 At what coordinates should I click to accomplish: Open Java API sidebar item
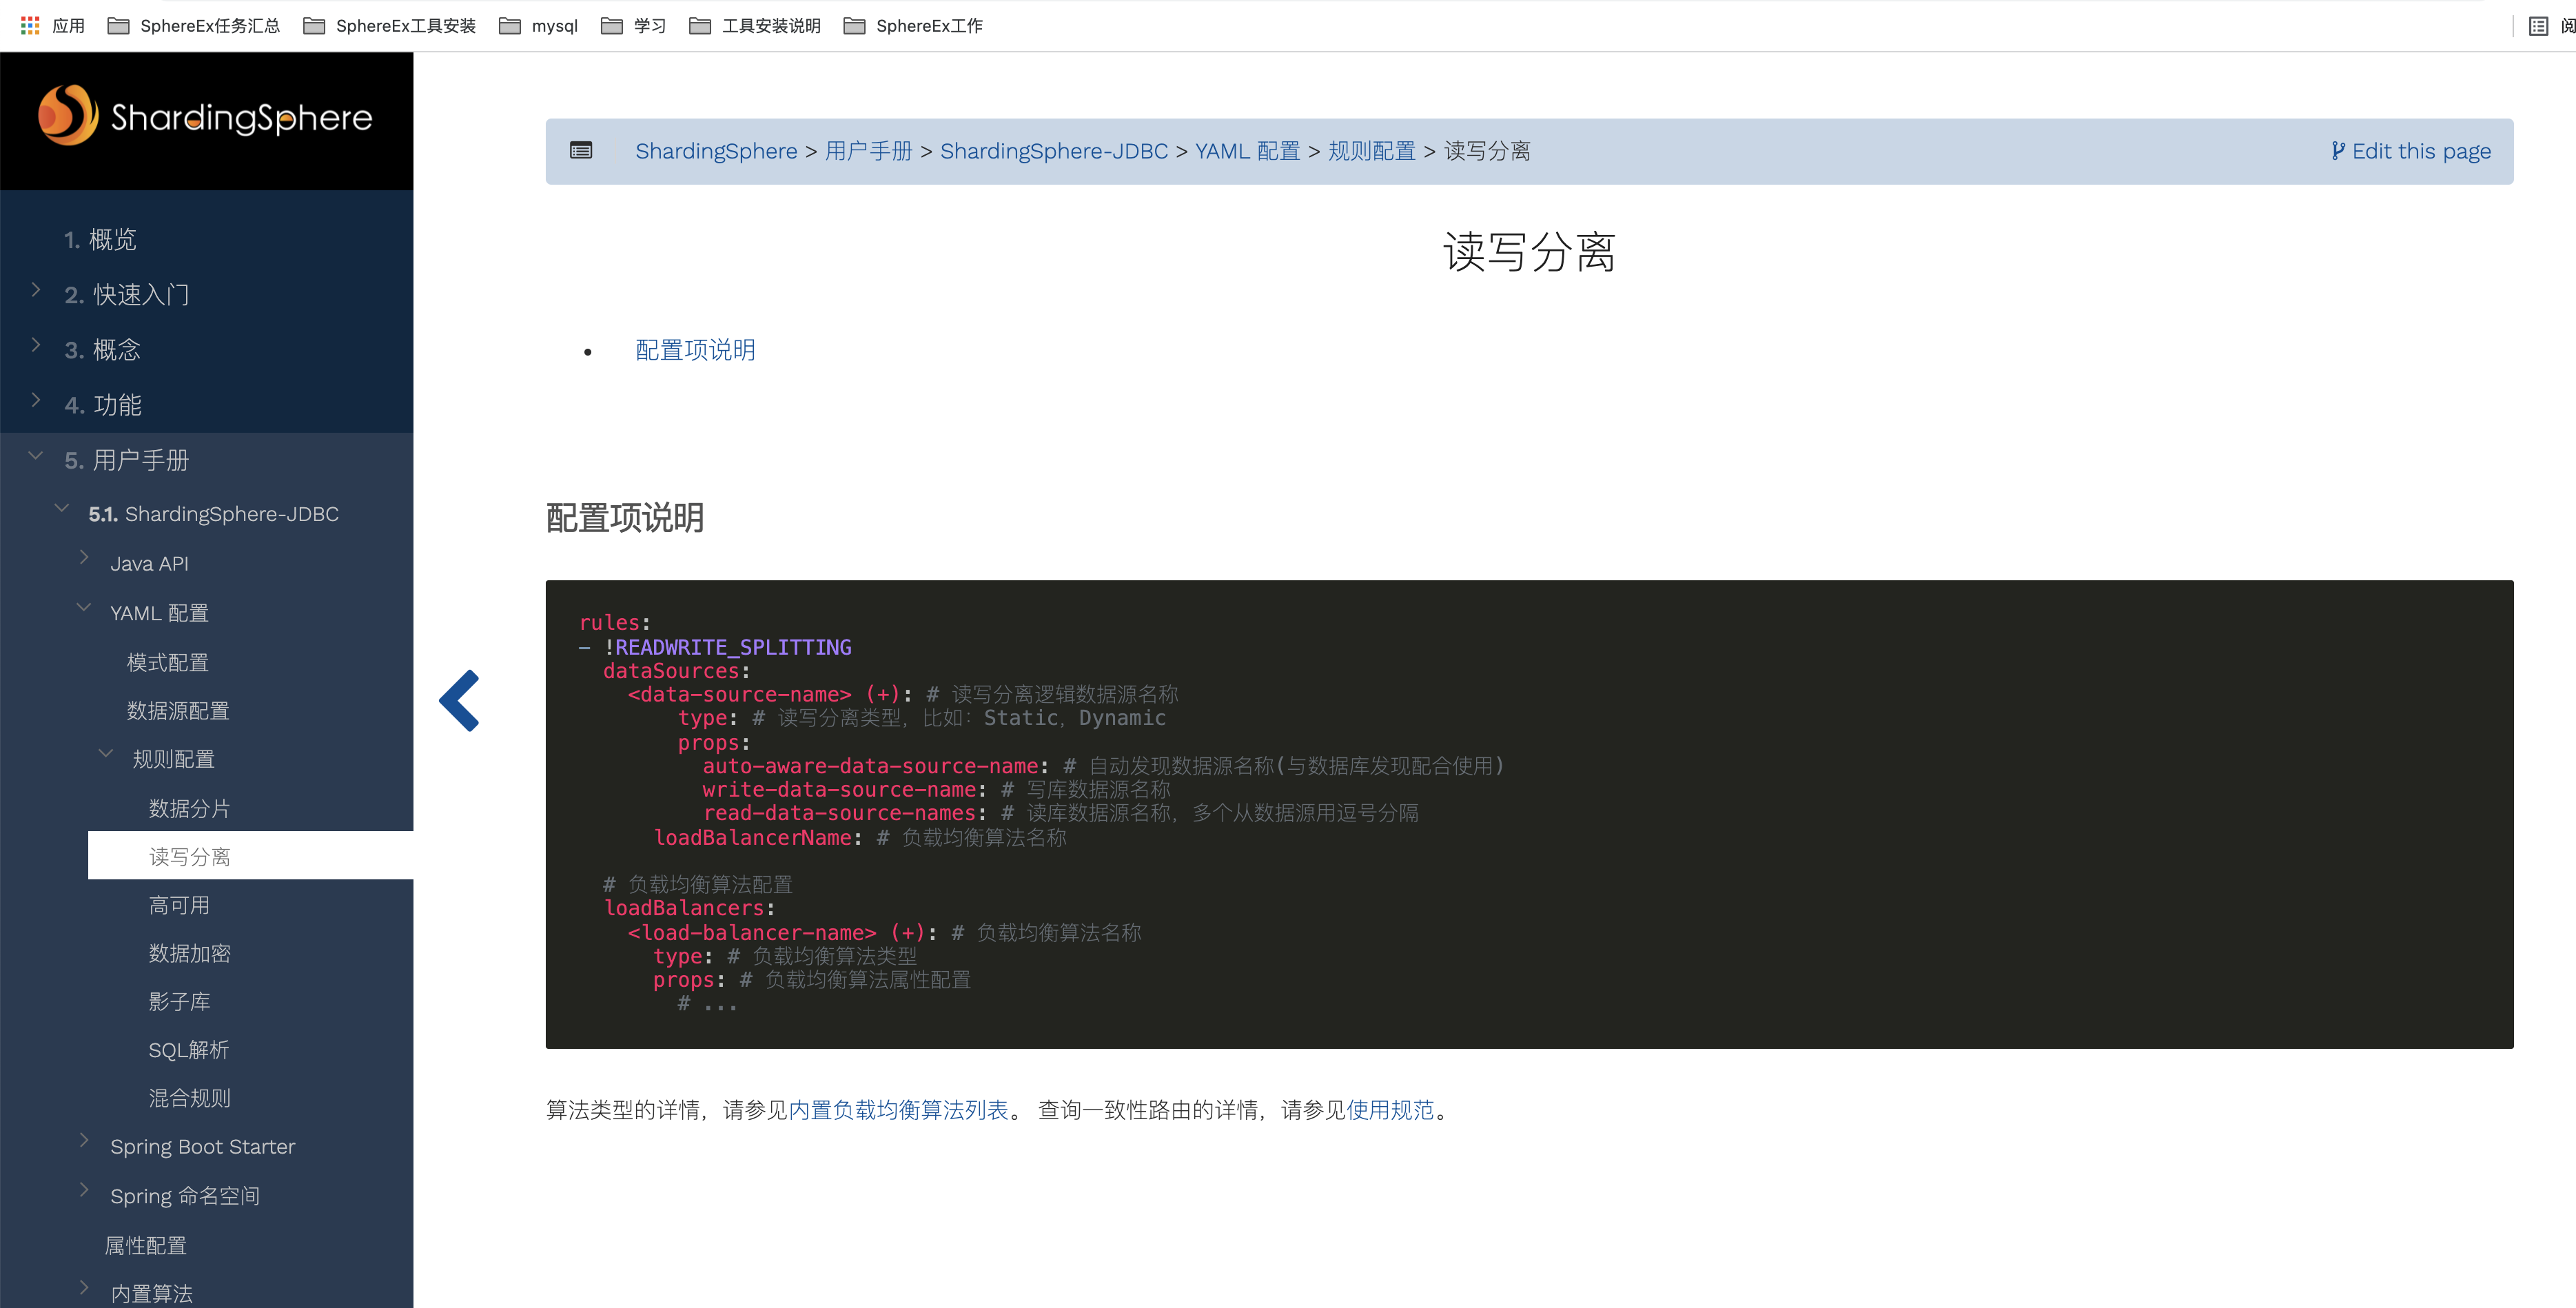pyautogui.click(x=149, y=564)
